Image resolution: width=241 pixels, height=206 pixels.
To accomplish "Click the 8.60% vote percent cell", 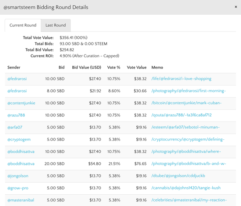I will point(114,91).
